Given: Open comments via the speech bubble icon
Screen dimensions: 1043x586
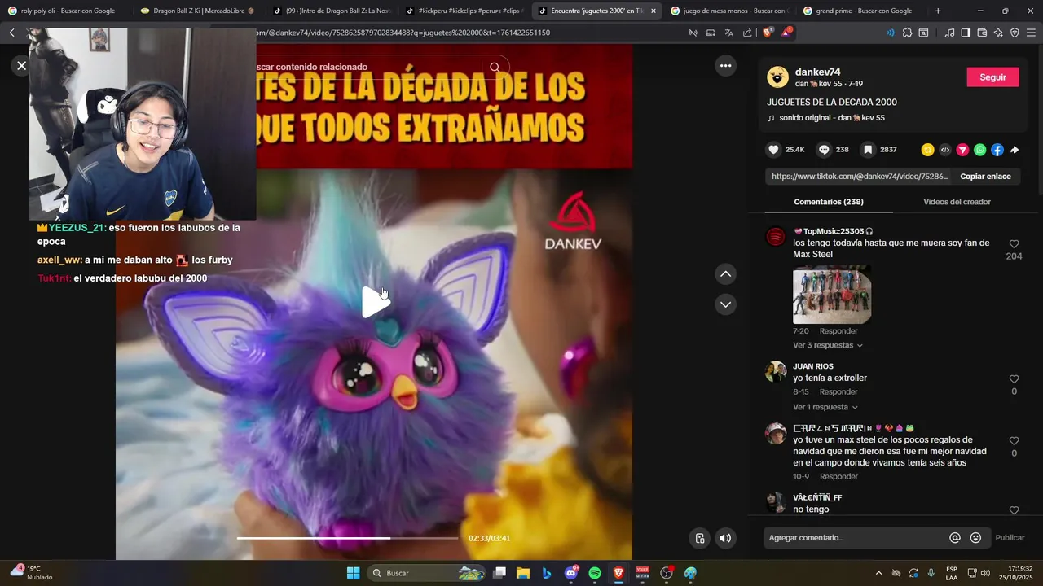Looking at the screenshot, I should pos(824,150).
